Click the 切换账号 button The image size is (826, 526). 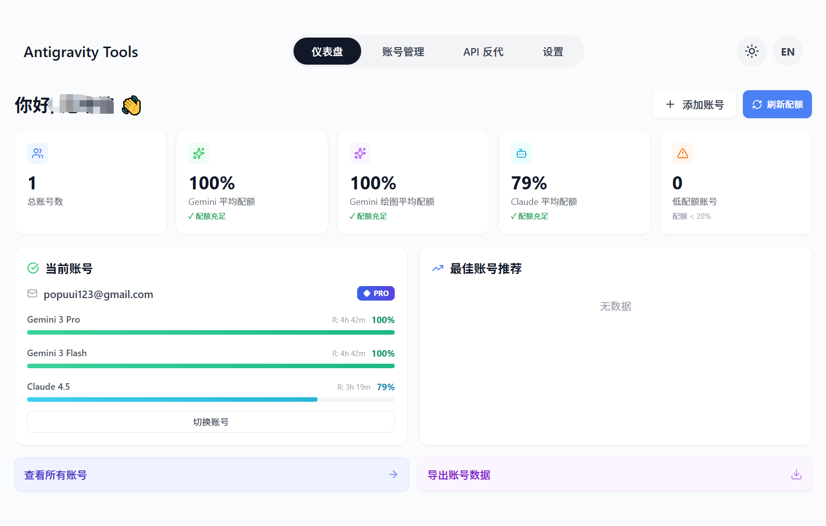(210, 421)
